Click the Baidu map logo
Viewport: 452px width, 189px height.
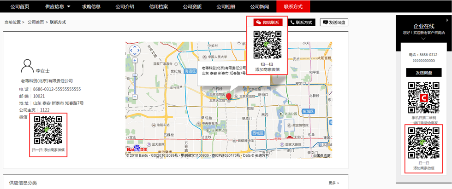(137, 149)
